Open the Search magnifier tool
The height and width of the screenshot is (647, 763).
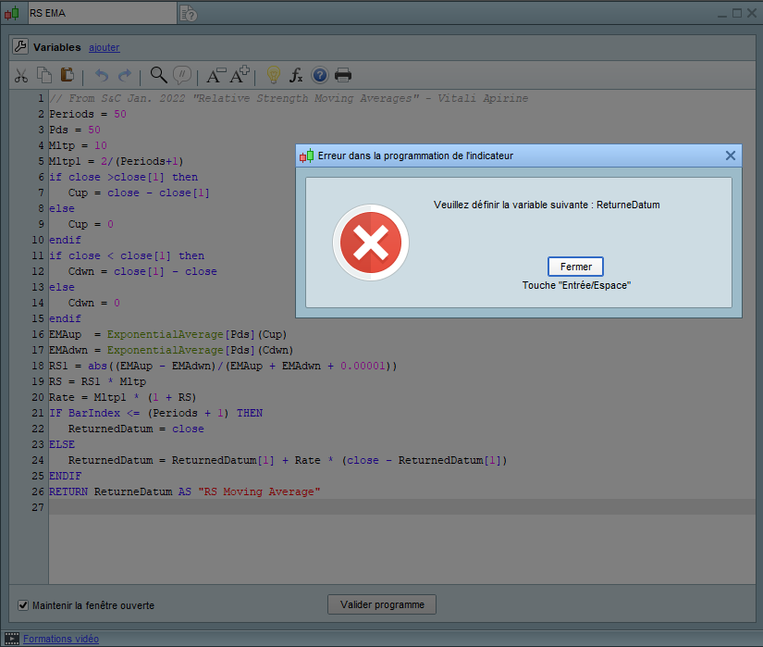(x=159, y=75)
